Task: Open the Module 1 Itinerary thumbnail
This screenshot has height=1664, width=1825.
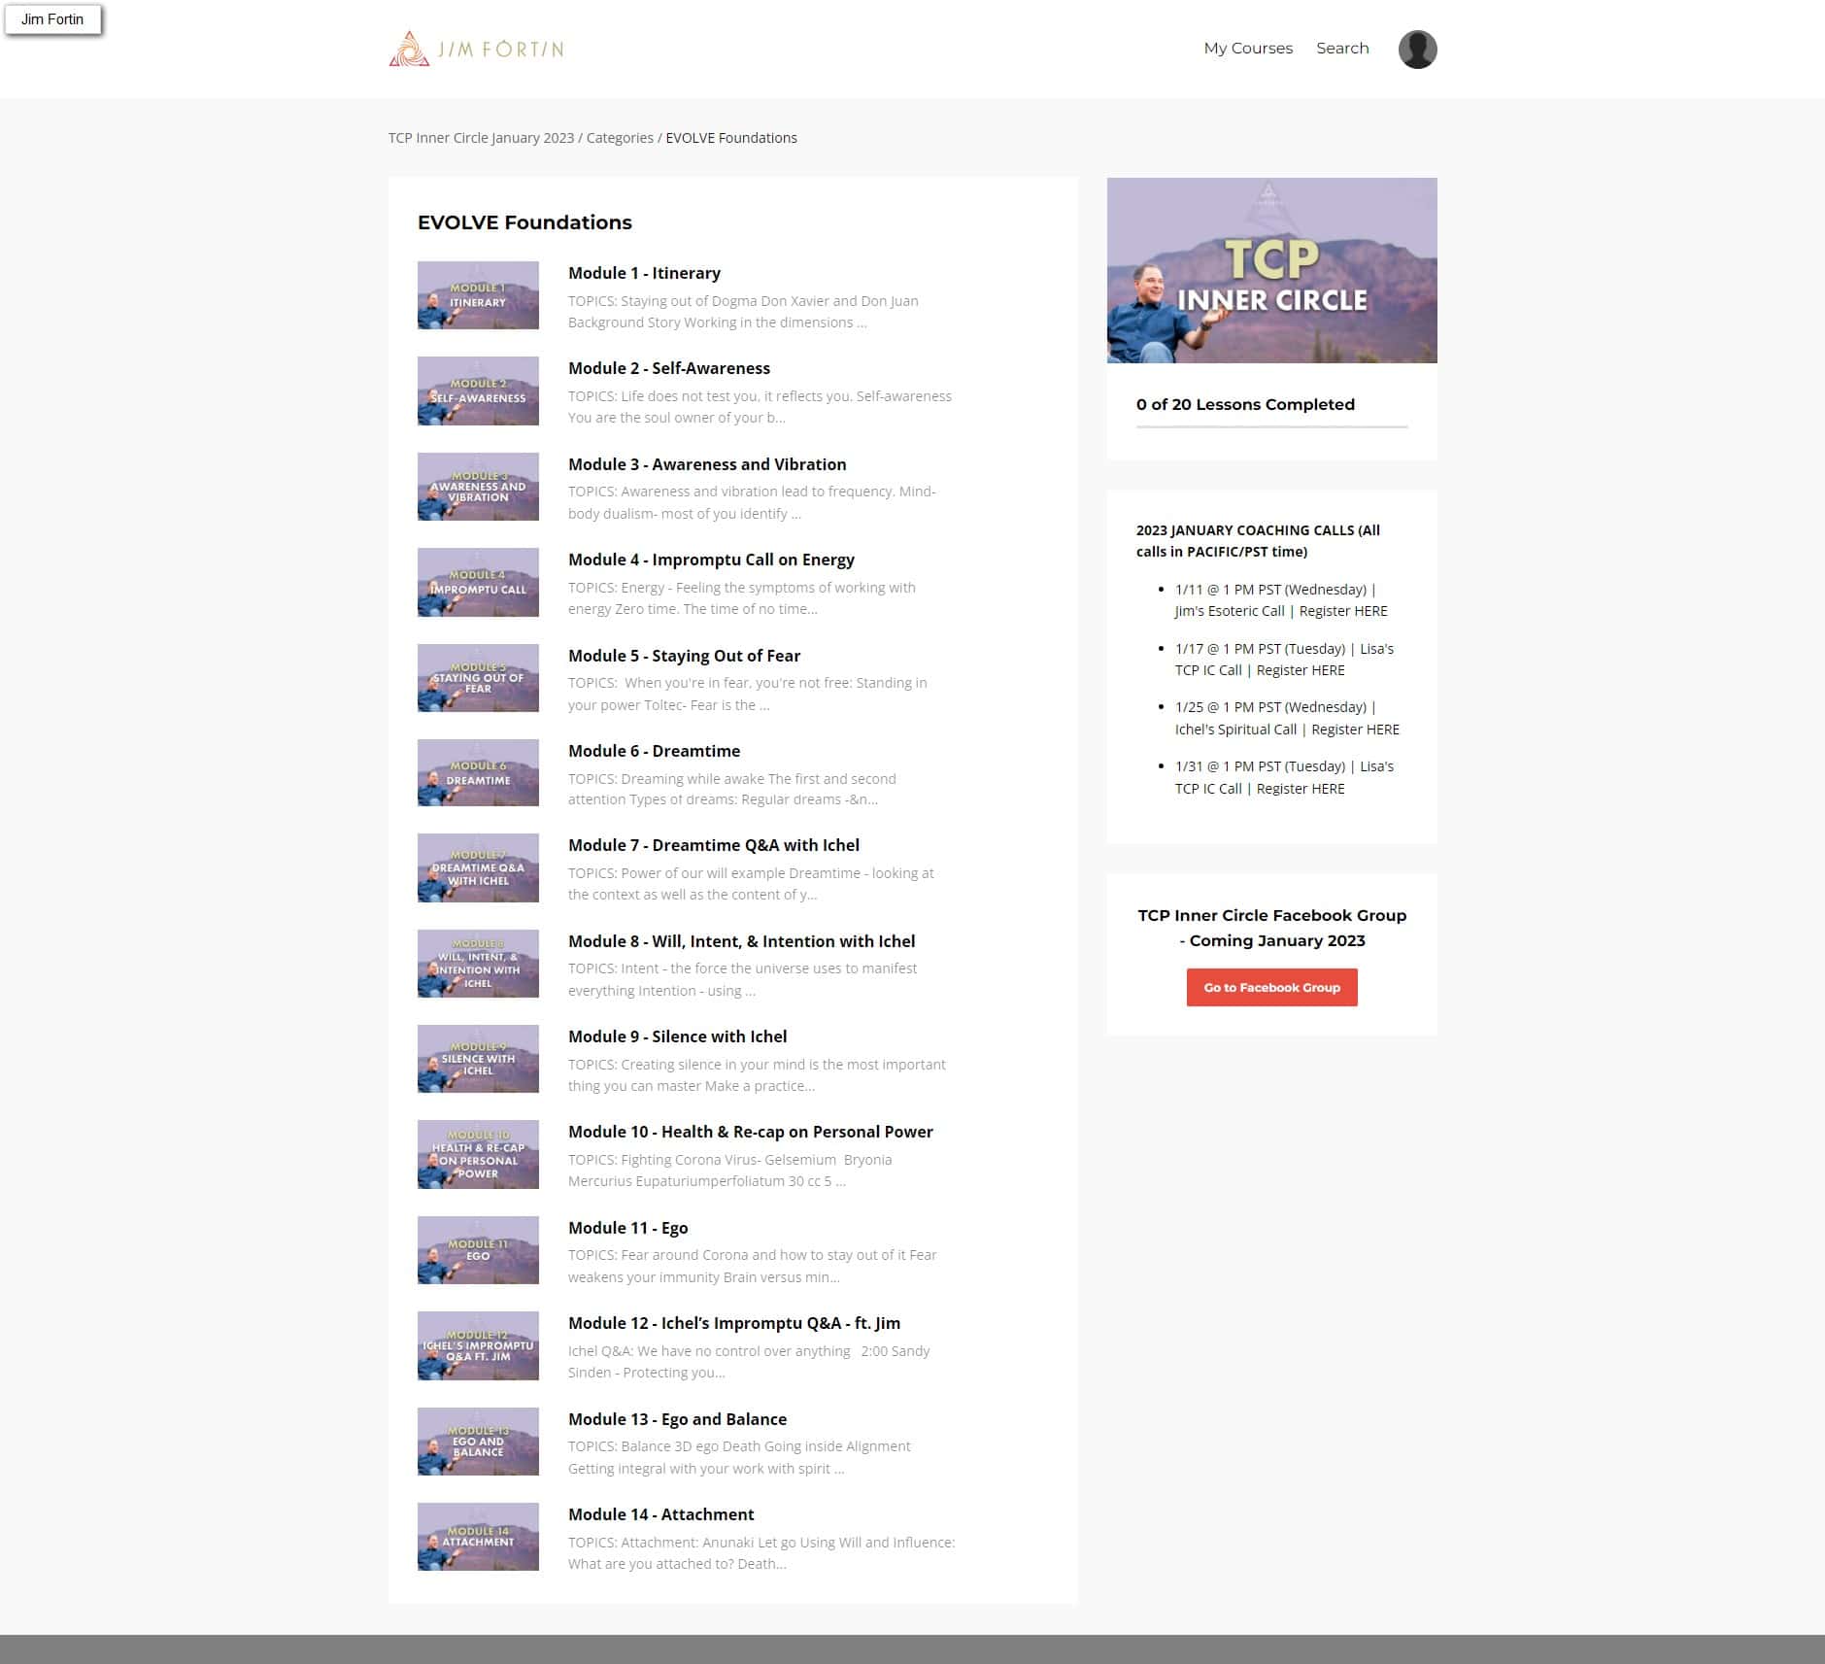Action: pos(478,295)
